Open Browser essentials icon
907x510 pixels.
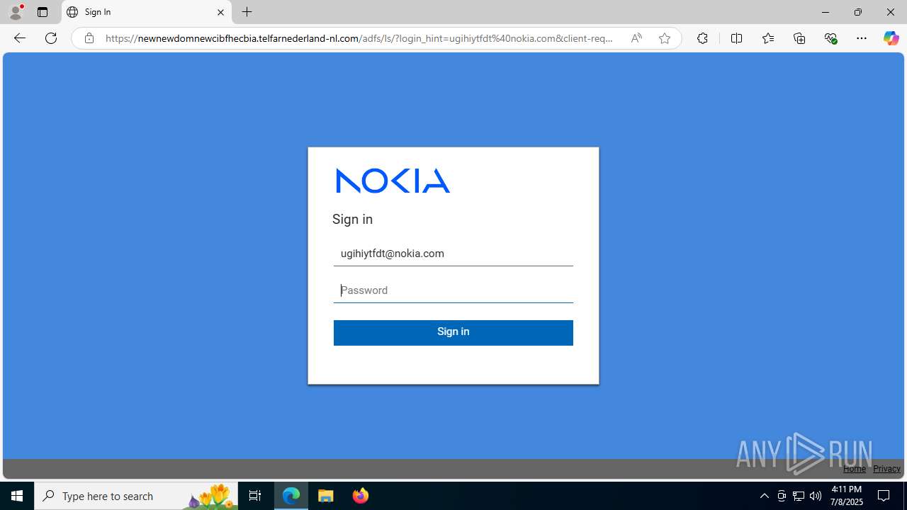coord(830,38)
